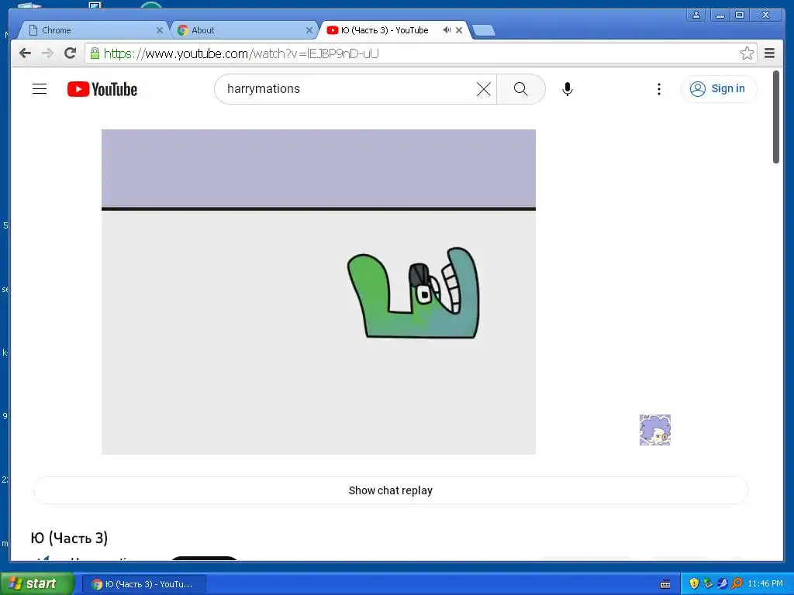Select the Chrome taskbar button
Image resolution: width=794 pixels, height=595 pixels.
(143, 584)
